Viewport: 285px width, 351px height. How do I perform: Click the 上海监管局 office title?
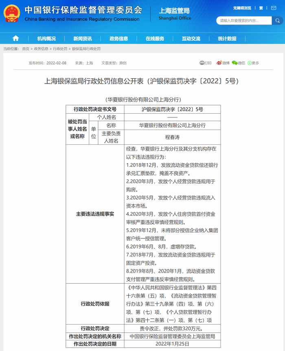pos(174,11)
